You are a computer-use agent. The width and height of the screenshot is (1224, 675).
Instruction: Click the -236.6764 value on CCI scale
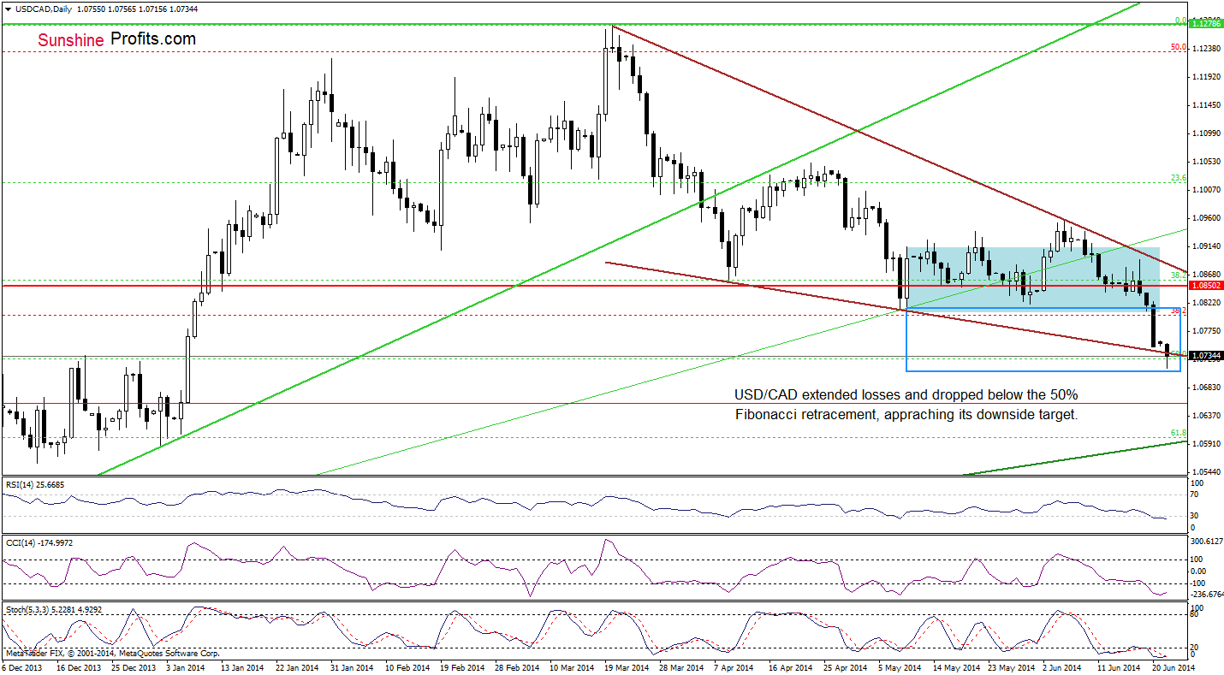[x=1209, y=594]
